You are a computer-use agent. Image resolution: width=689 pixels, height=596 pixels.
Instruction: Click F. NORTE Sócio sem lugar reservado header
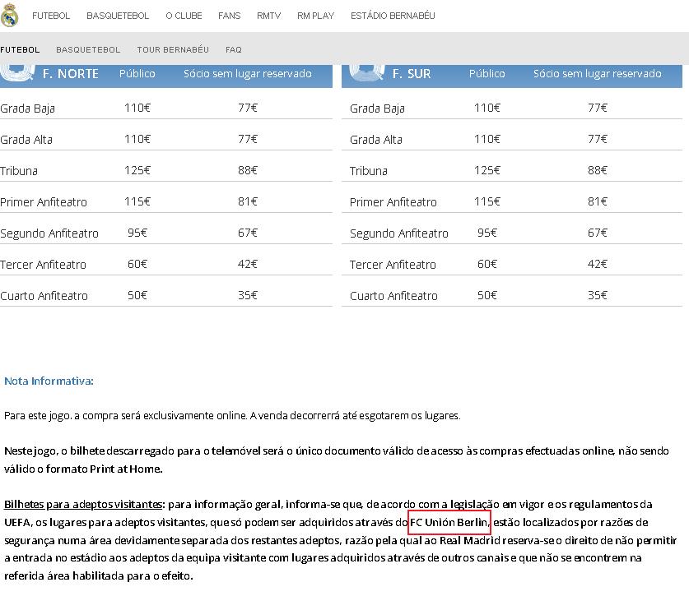(248, 74)
